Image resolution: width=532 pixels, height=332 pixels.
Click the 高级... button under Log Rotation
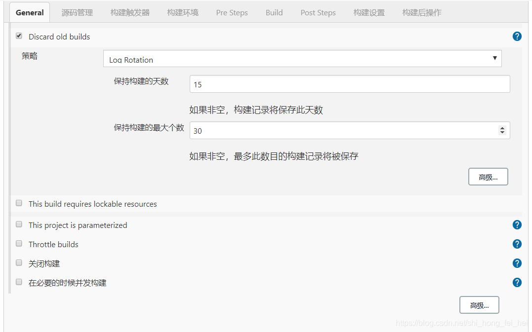[488, 177]
